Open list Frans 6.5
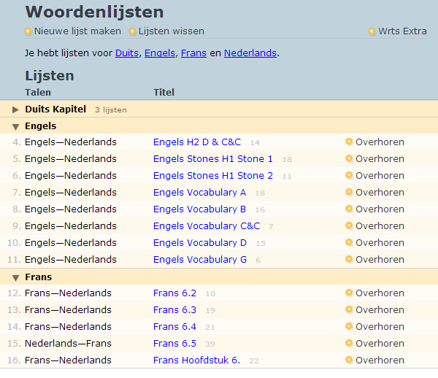The width and height of the screenshot is (438, 378). click(174, 344)
